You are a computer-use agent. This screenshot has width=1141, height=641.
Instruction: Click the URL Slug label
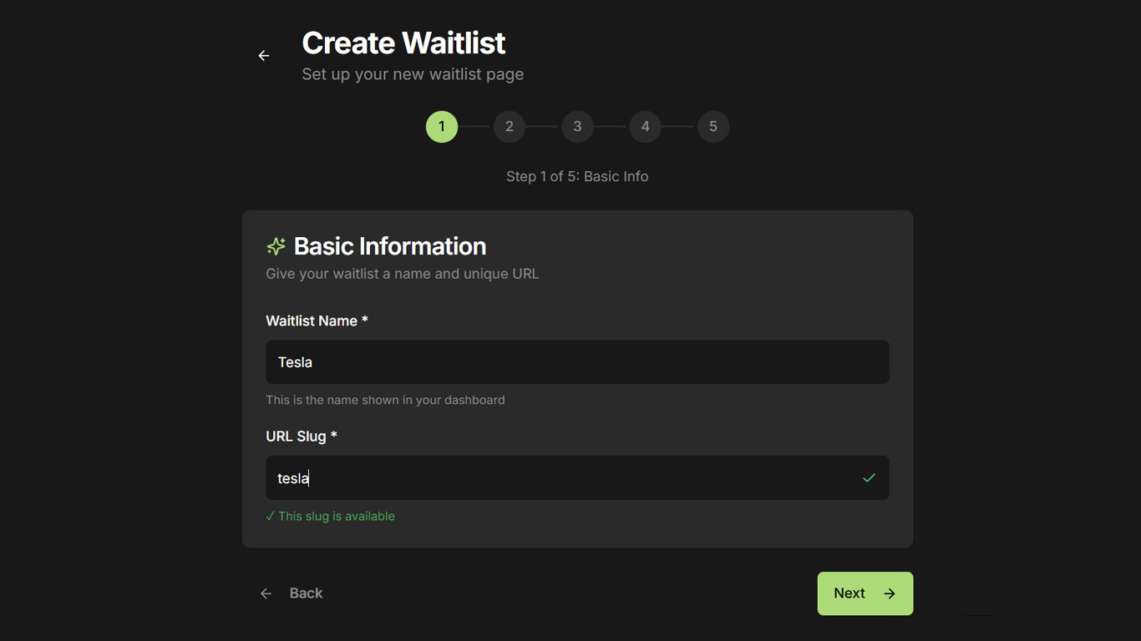[x=302, y=436]
